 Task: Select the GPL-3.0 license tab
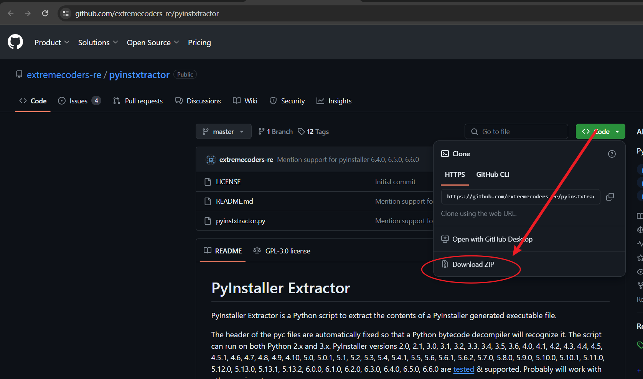(282, 251)
